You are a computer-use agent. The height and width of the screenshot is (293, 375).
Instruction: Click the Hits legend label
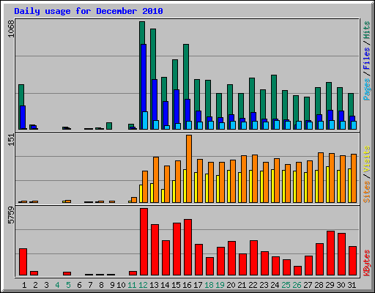click(x=367, y=30)
